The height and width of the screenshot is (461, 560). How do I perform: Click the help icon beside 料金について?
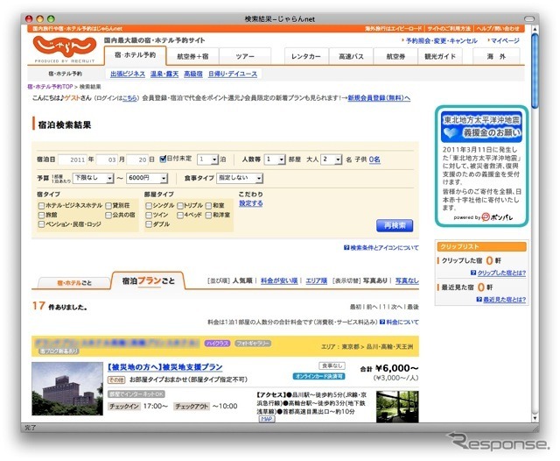[382, 322]
